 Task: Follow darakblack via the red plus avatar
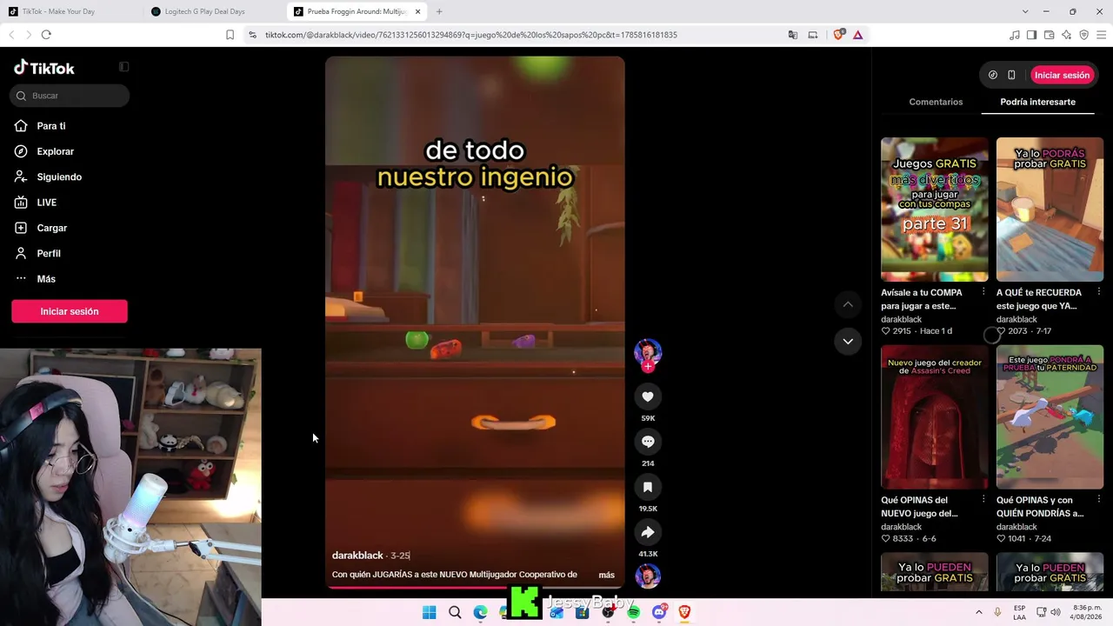[x=648, y=366]
